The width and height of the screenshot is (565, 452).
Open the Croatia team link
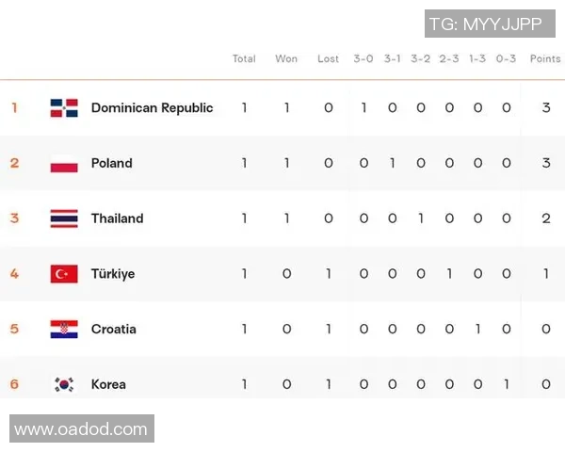(x=113, y=329)
